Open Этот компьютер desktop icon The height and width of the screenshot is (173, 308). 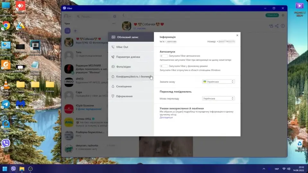pyautogui.click(x=6, y=9)
